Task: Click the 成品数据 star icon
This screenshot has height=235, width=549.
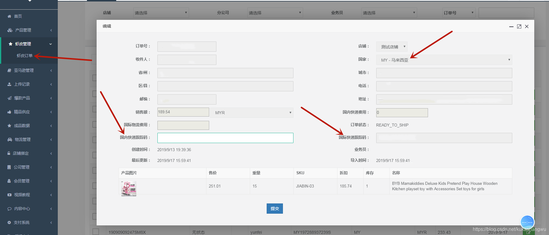Action: point(9,126)
